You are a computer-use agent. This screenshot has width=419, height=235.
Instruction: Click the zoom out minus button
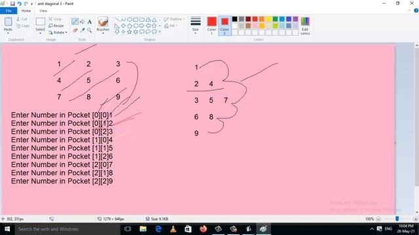pos(378,219)
